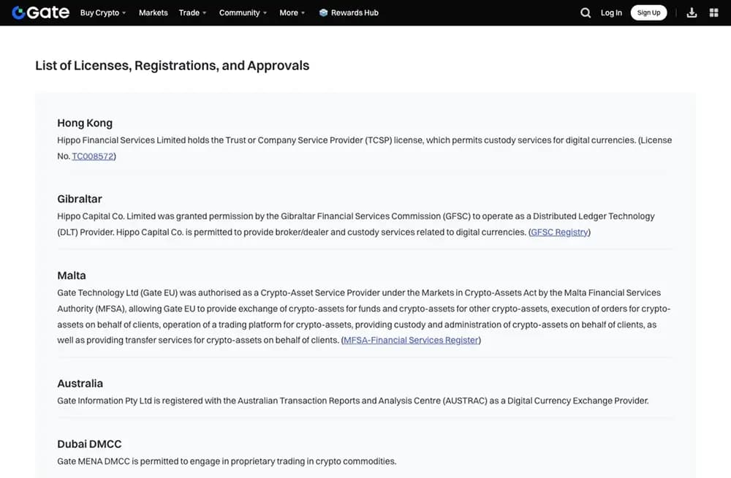The height and width of the screenshot is (478, 731).
Task: Open the Community dropdown
Action: [243, 12]
